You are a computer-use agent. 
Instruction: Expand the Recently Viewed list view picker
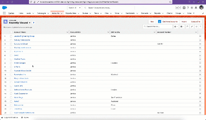point(30,23)
